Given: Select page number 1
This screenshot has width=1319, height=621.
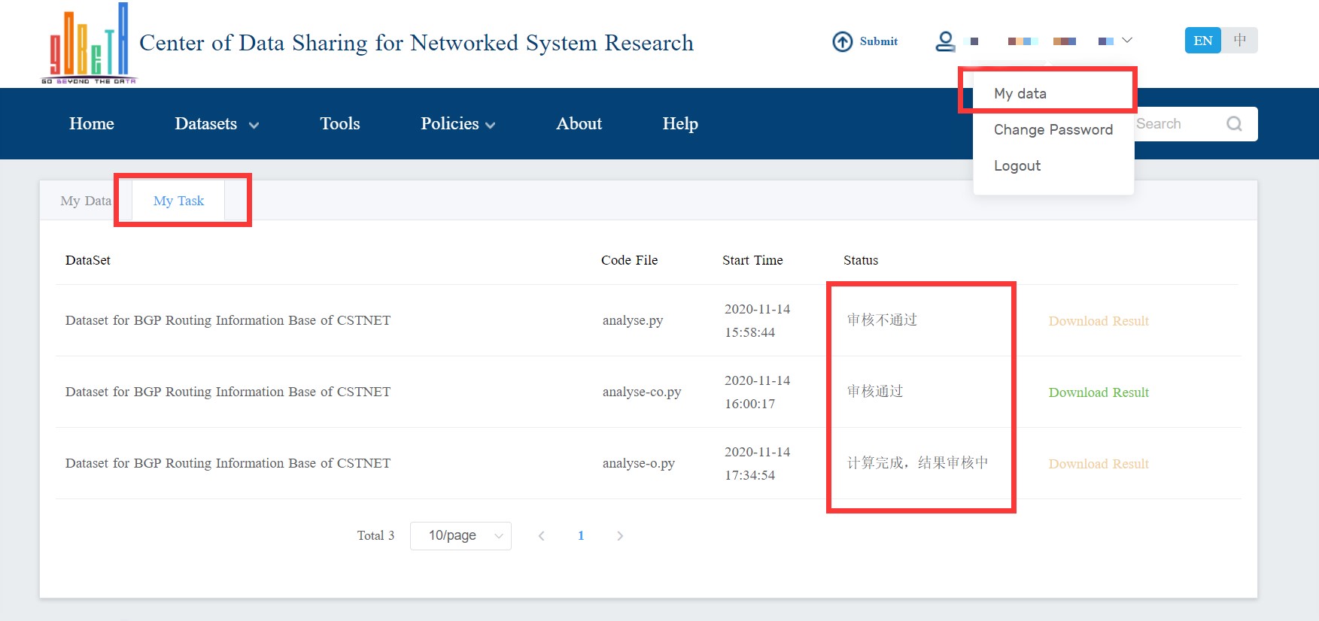Looking at the screenshot, I should point(581,536).
